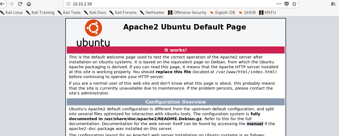Open the GHDB bookmark
The width and height of the screenshot is (339, 136).
click(247, 13)
